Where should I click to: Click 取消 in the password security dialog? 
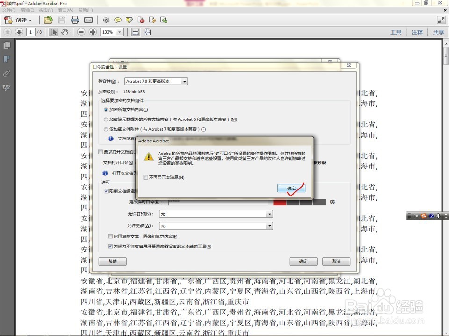point(336,261)
